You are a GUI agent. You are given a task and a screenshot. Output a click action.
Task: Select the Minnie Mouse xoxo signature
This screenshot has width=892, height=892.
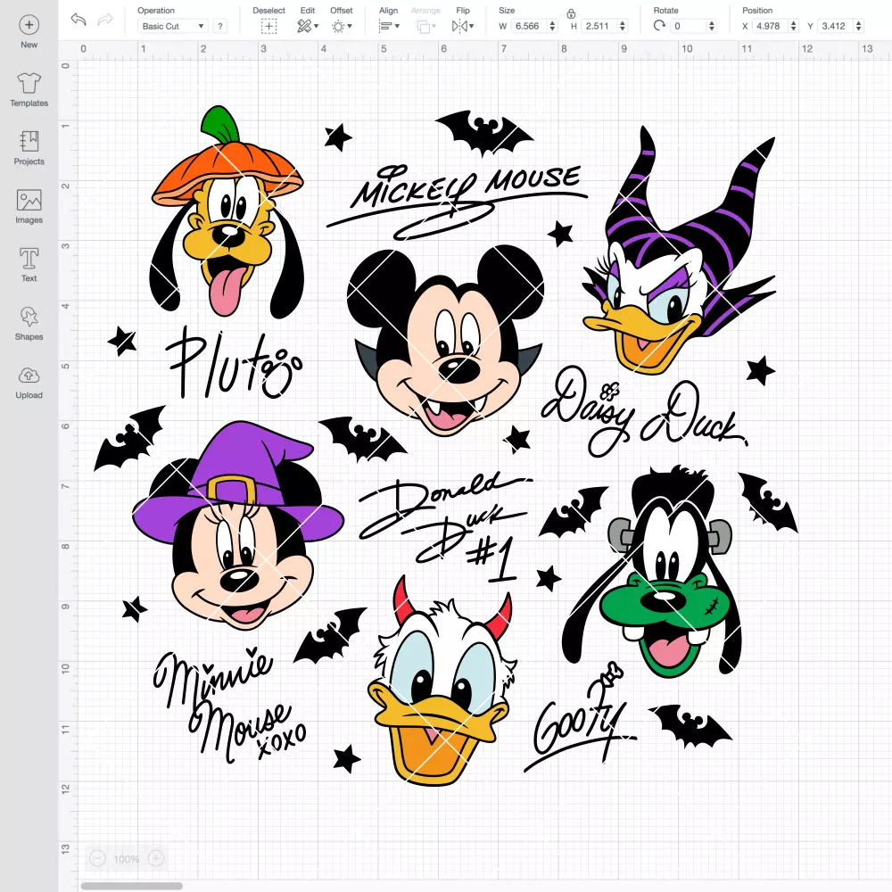[230, 705]
